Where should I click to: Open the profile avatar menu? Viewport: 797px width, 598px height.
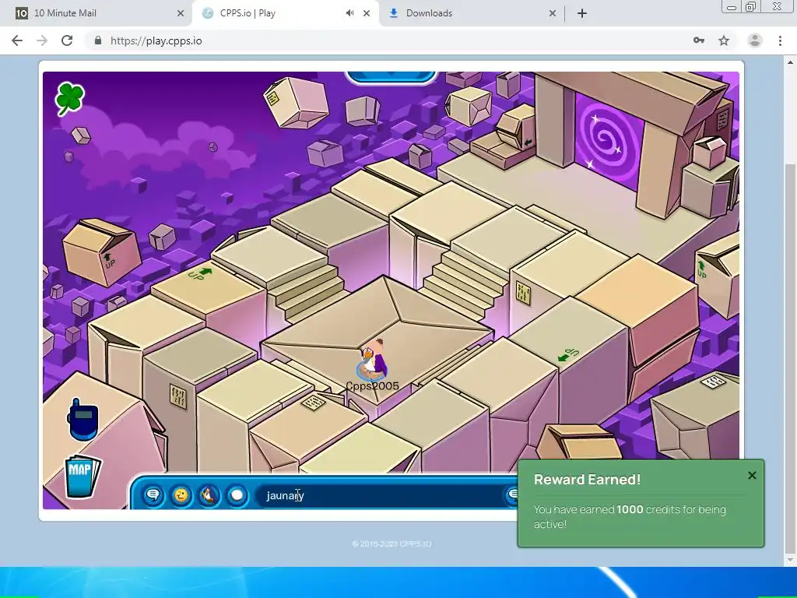[755, 40]
